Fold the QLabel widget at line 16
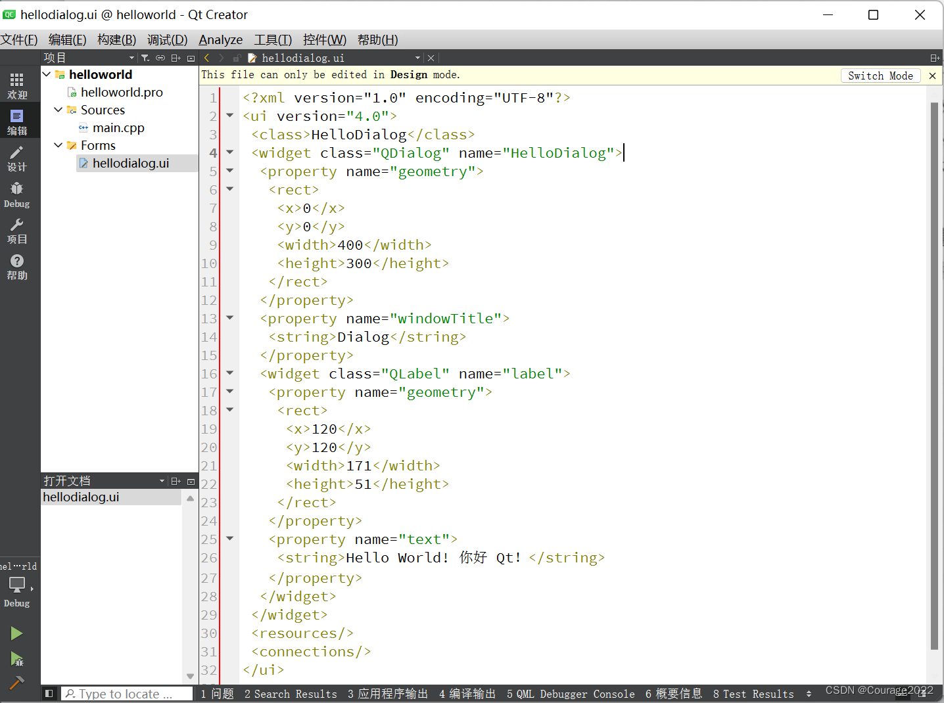This screenshot has width=944, height=703. [230, 373]
